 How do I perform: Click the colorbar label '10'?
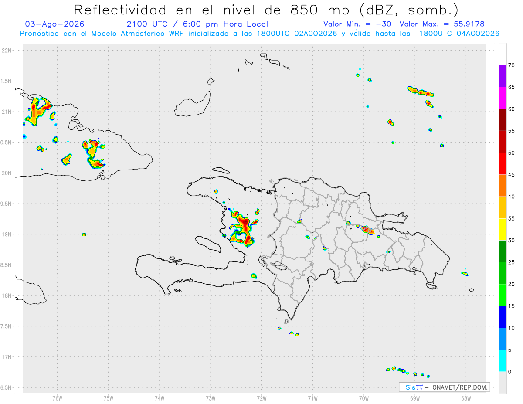(x=512, y=328)
